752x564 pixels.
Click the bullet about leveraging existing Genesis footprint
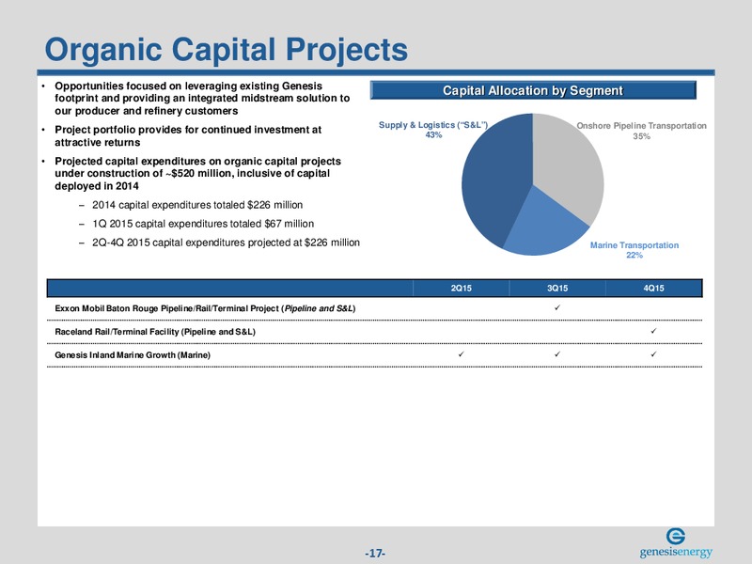tap(202, 99)
